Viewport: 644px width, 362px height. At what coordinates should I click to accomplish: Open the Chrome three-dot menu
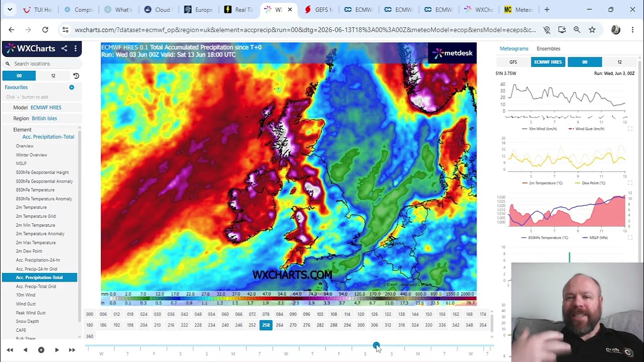[x=632, y=30]
